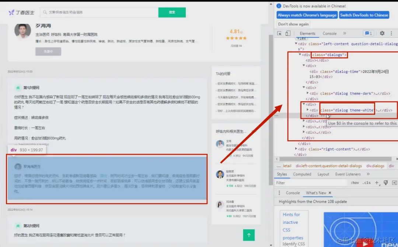Screen dimensions: 398x247
Task: Select div.left-content.question-detail-dialogs breadcrumb
Action: [x=329, y=166]
